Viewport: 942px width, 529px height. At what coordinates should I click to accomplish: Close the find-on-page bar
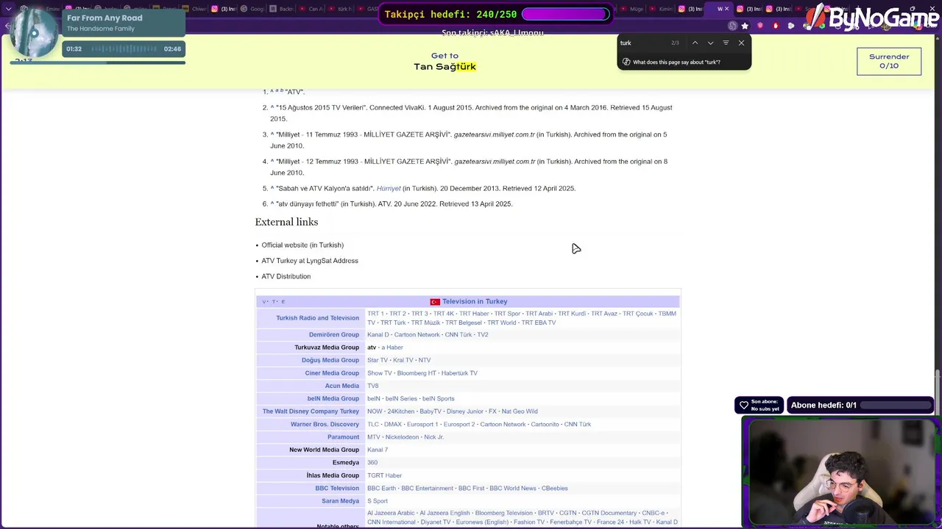[x=741, y=43]
